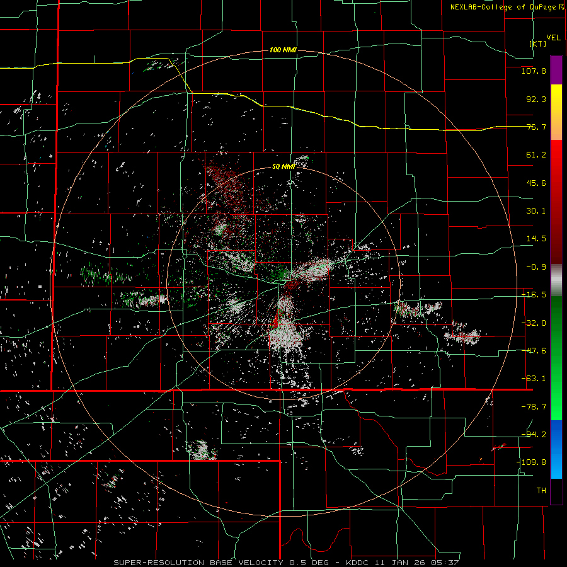The height and width of the screenshot is (567, 567).
Task: Select the -109.8 legend value
Action: point(531,462)
